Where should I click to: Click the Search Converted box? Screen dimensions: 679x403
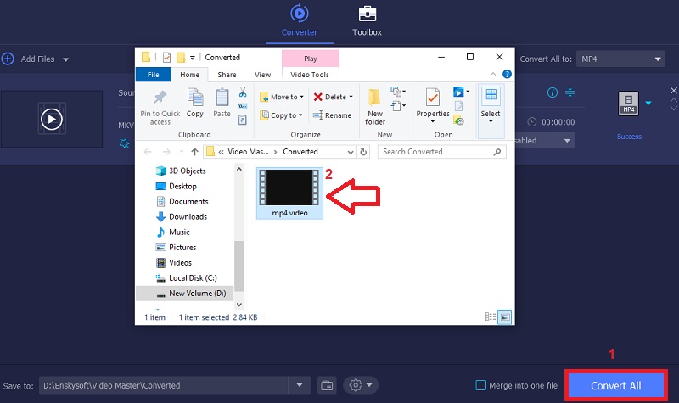[x=441, y=152]
